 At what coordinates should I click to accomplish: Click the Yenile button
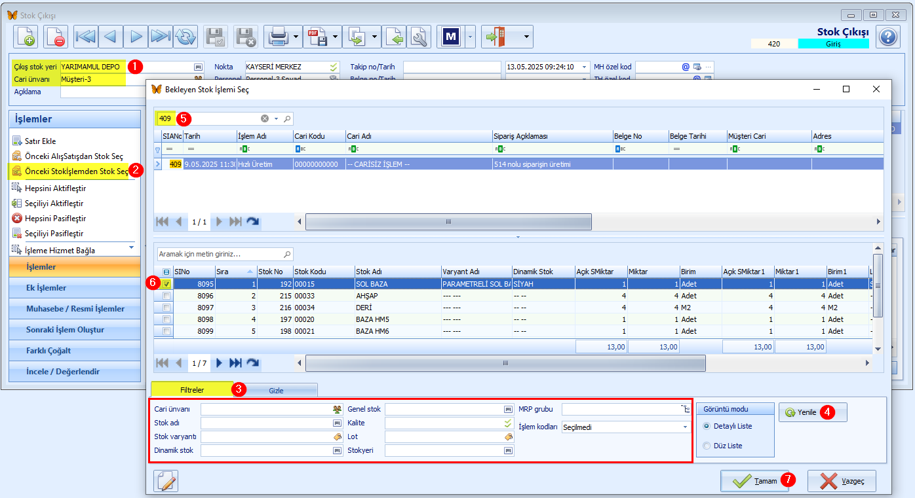813,412
